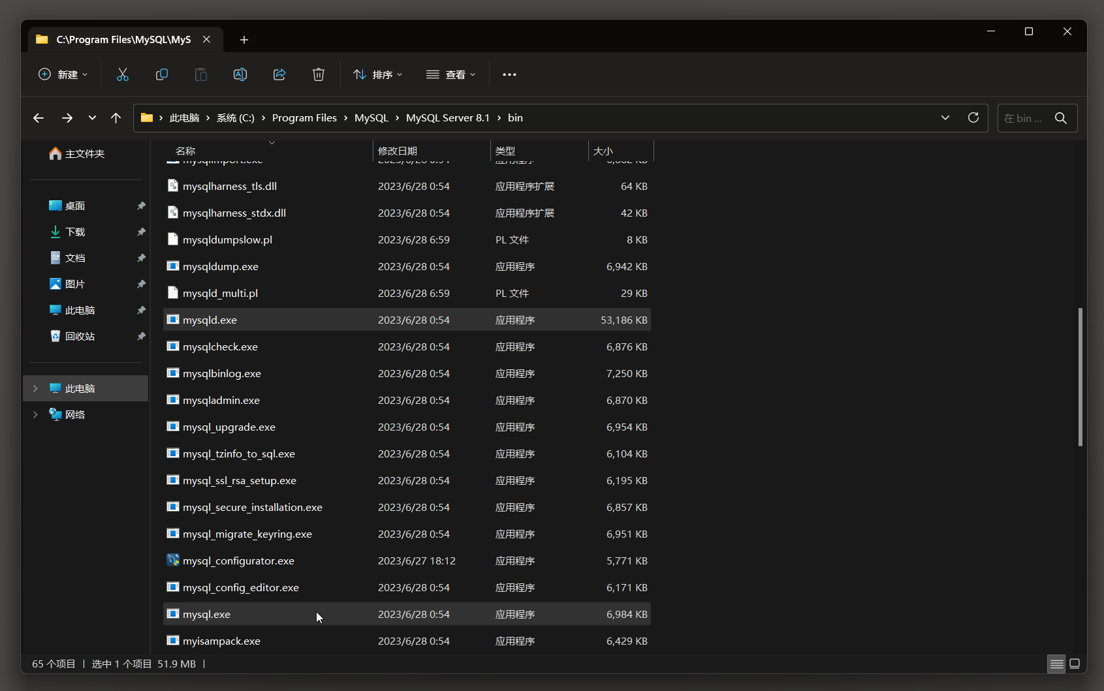Click MySQL in the breadcrumb path

pyautogui.click(x=371, y=118)
